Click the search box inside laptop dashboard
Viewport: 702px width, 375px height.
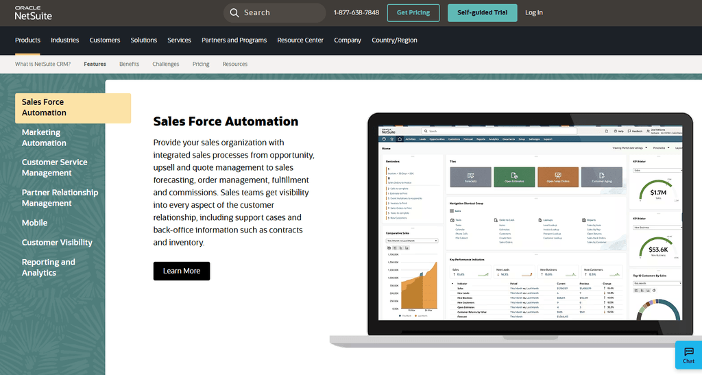click(x=499, y=131)
